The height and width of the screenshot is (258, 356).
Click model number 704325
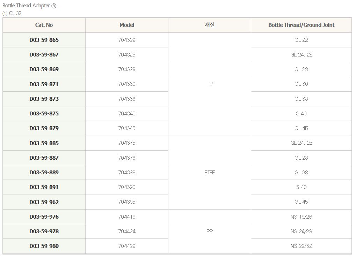127,55
